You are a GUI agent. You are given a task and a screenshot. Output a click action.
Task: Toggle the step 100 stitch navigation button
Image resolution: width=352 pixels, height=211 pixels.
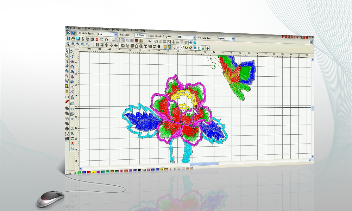72,138
